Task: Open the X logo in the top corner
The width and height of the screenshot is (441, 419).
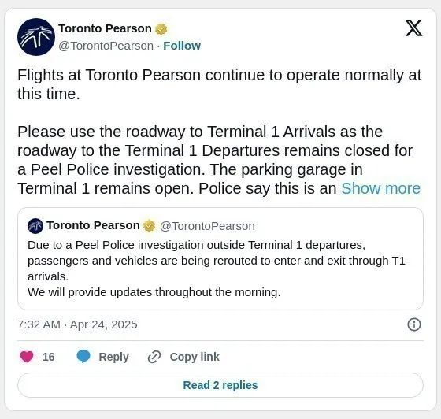Action: (413, 28)
